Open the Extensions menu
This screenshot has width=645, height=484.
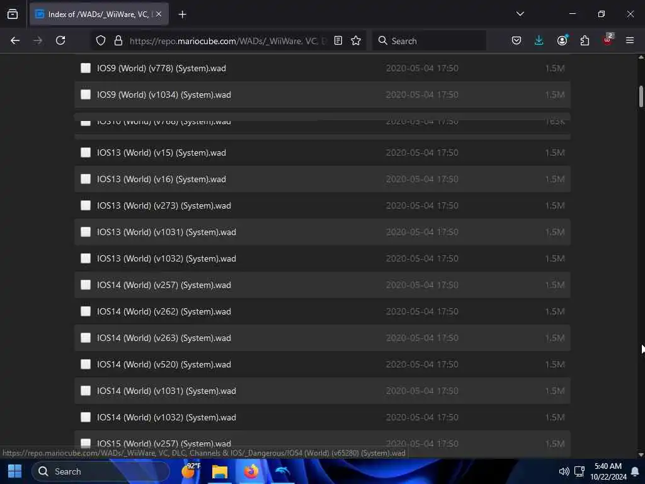(x=585, y=40)
